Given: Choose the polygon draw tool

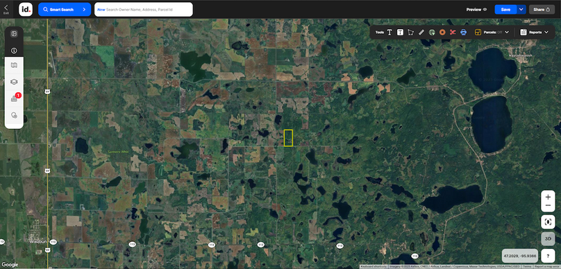Looking at the screenshot, I should click(x=411, y=32).
